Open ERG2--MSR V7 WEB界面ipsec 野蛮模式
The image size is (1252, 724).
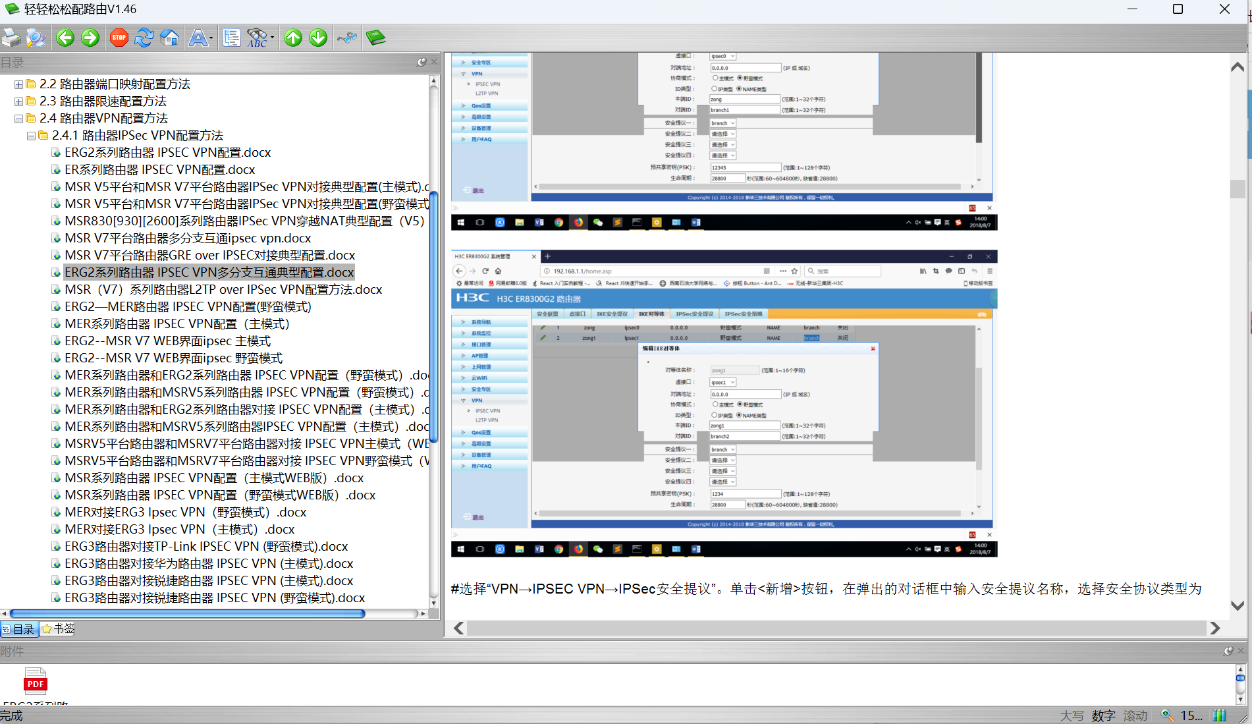tap(173, 358)
